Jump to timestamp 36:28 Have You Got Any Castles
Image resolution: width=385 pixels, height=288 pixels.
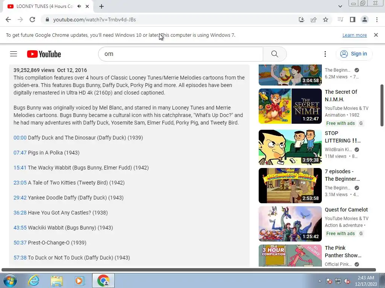20,213
